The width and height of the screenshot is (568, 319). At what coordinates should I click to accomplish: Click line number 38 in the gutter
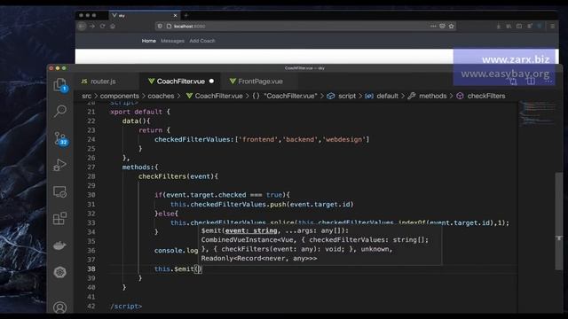pos(91,268)
